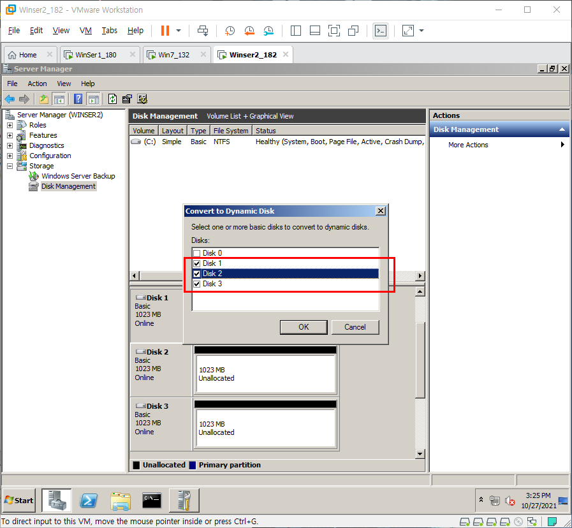Open the VMware Tabs menu
Viewport: 572px width, 528px height.
(x=110, y=30)
